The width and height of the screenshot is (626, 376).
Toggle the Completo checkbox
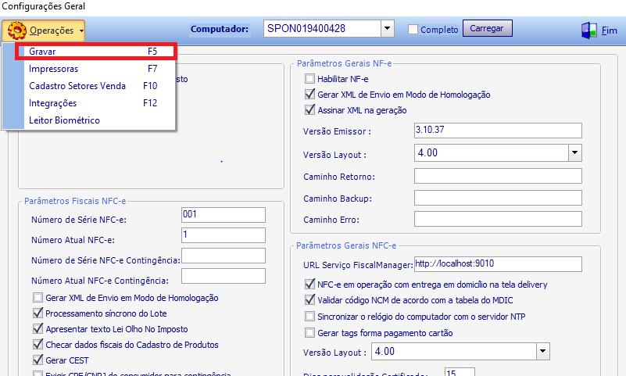pos(413,30)
